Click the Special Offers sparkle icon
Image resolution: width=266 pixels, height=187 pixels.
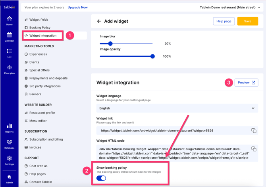point(26,70)
